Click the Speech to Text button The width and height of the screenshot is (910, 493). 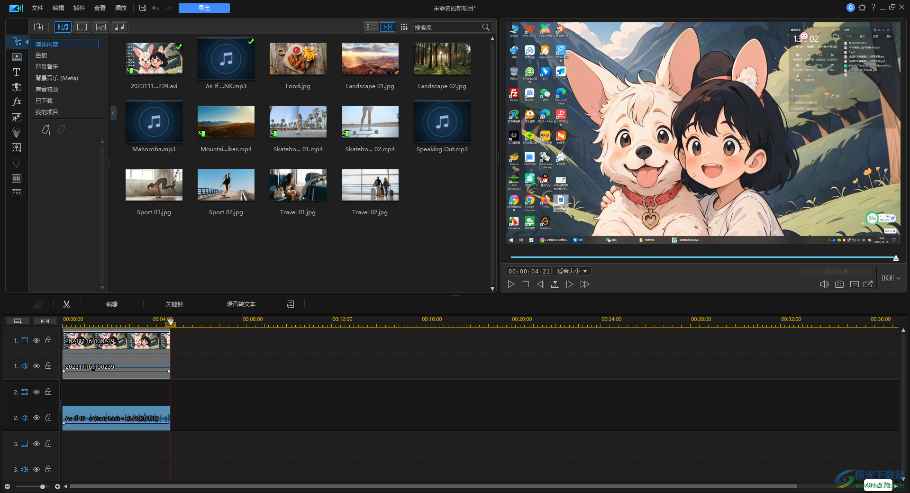point(241,304)
